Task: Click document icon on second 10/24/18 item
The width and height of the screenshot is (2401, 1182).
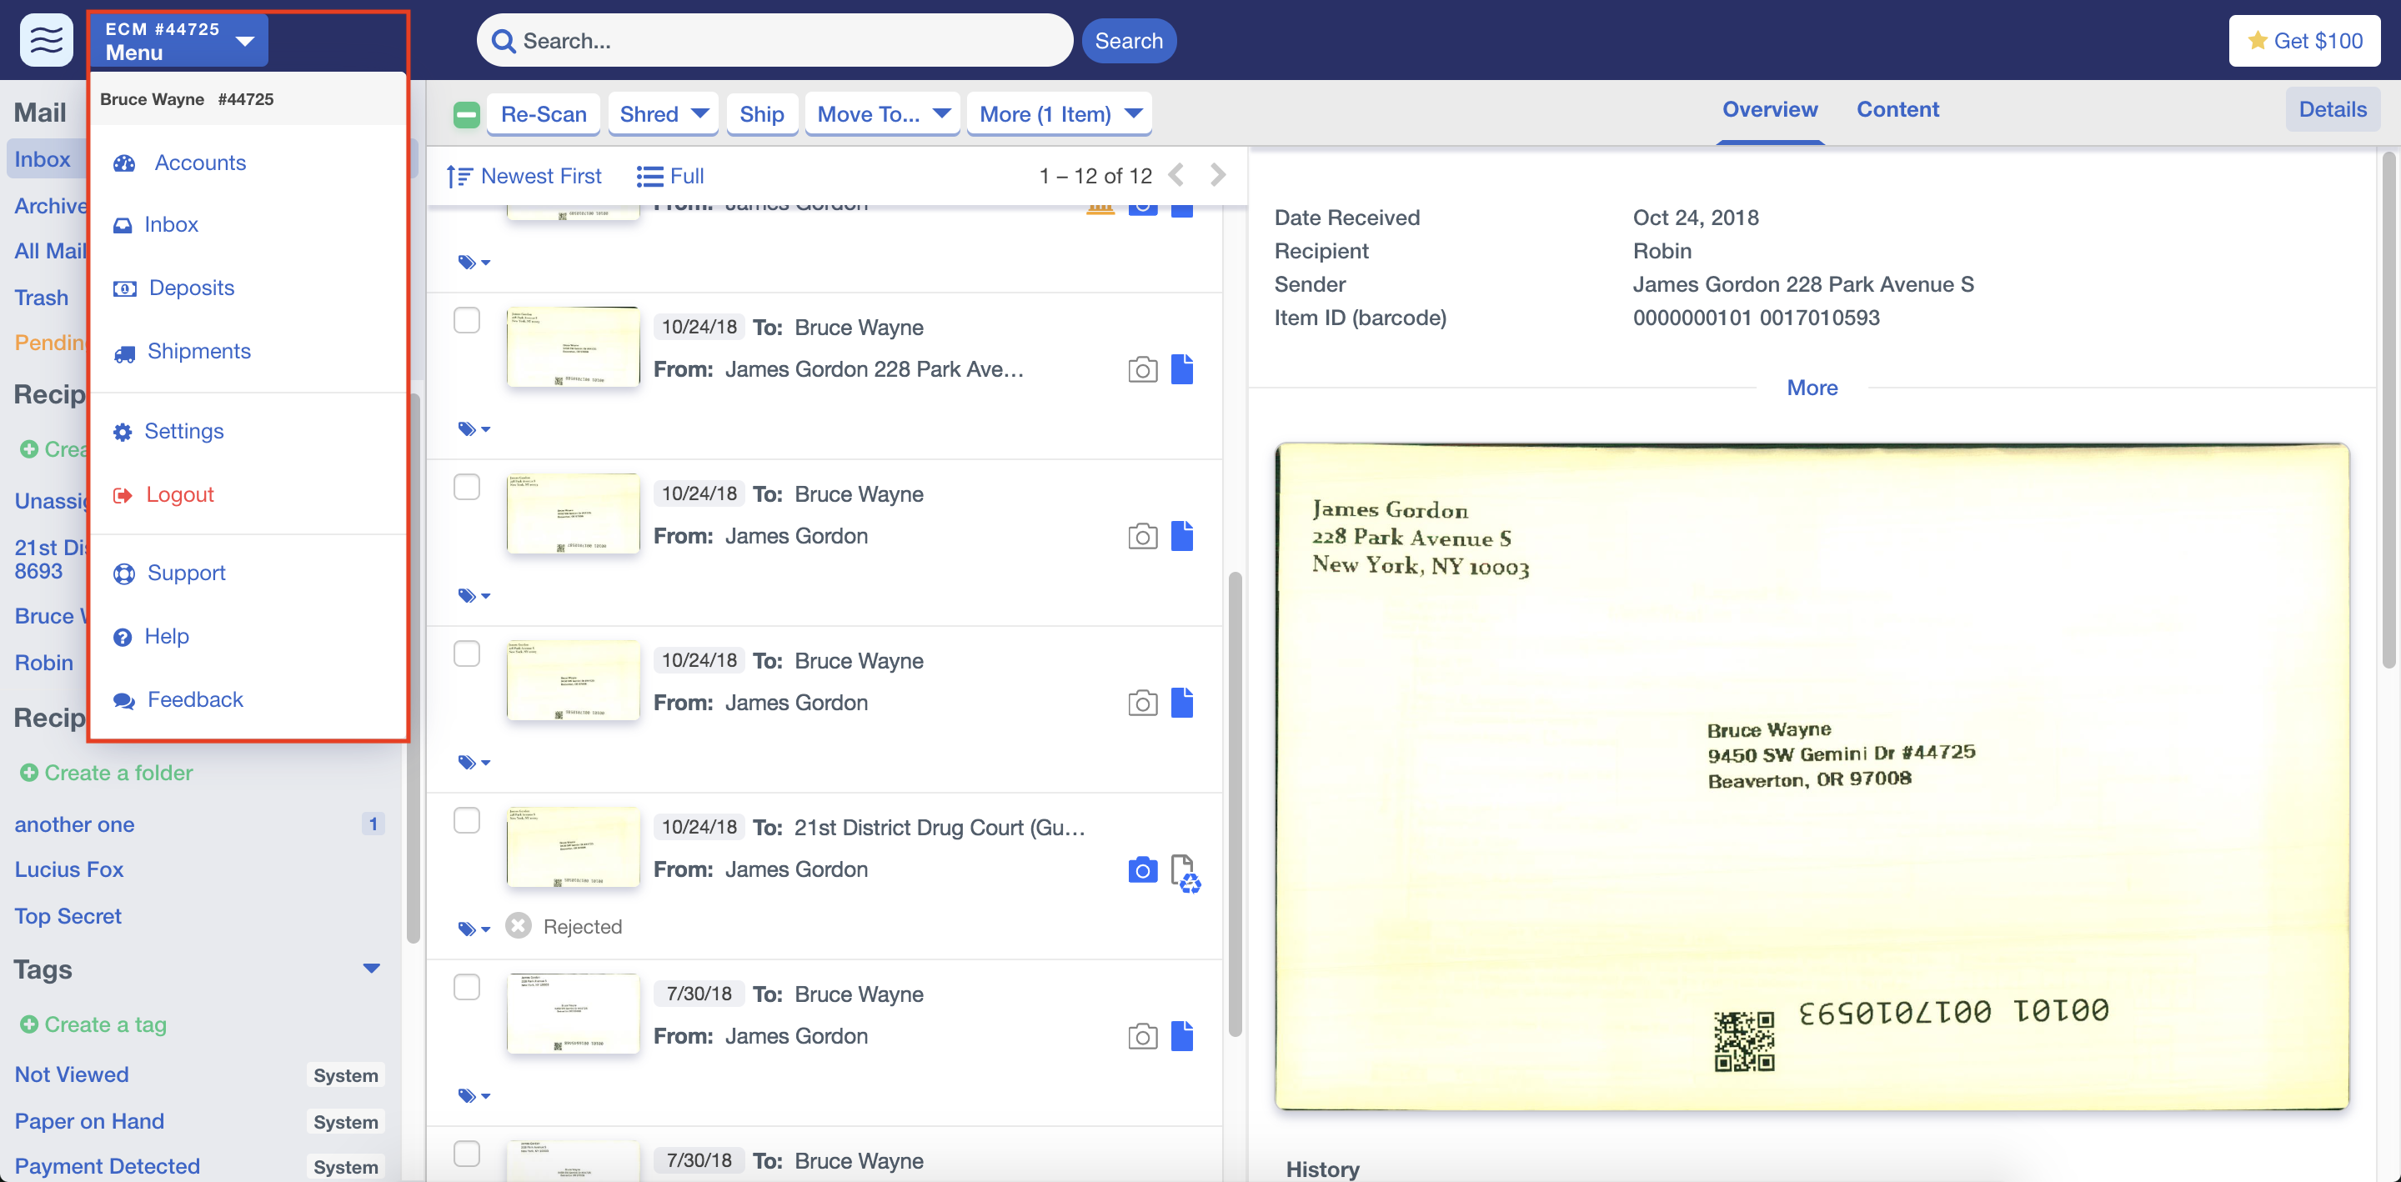Action: click(1181, 537)
